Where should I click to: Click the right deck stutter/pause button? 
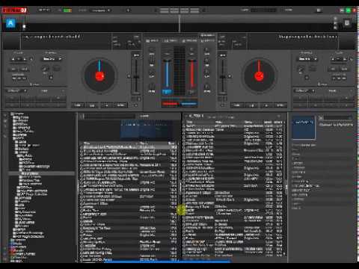(x=251, y=105)
